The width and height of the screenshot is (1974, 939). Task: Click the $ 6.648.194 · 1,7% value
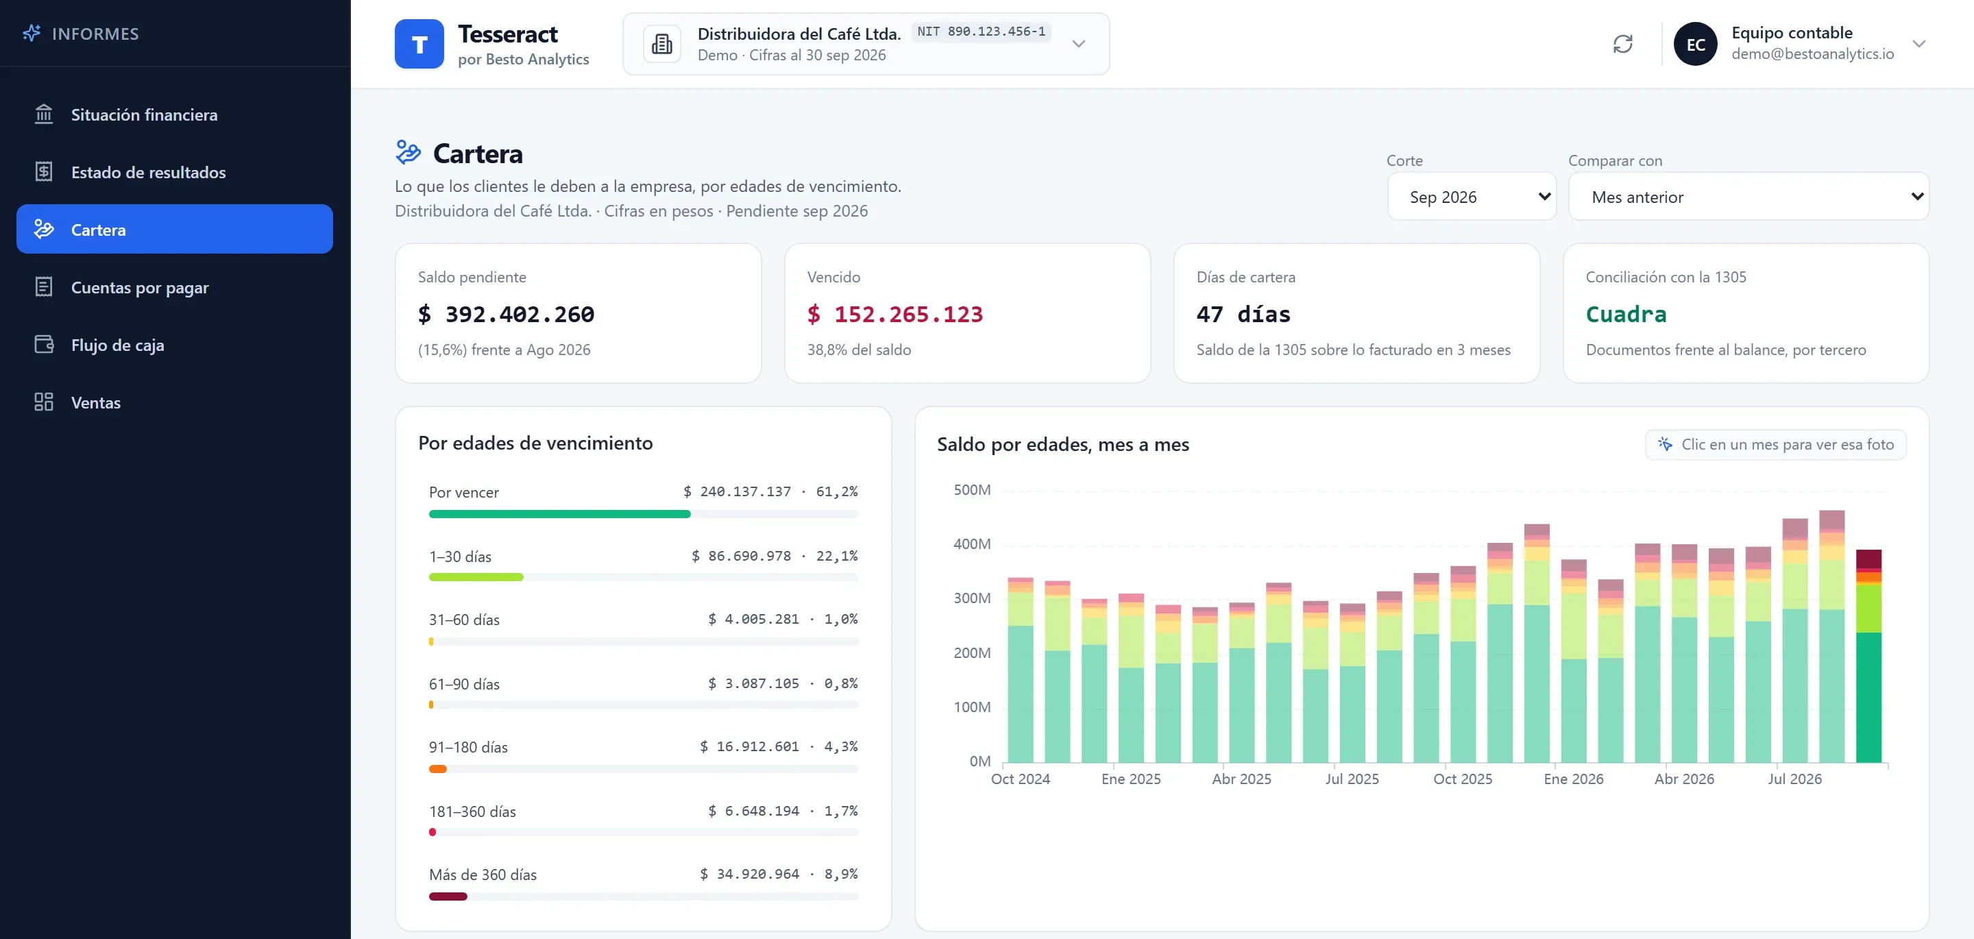click(x=782, y=810)
